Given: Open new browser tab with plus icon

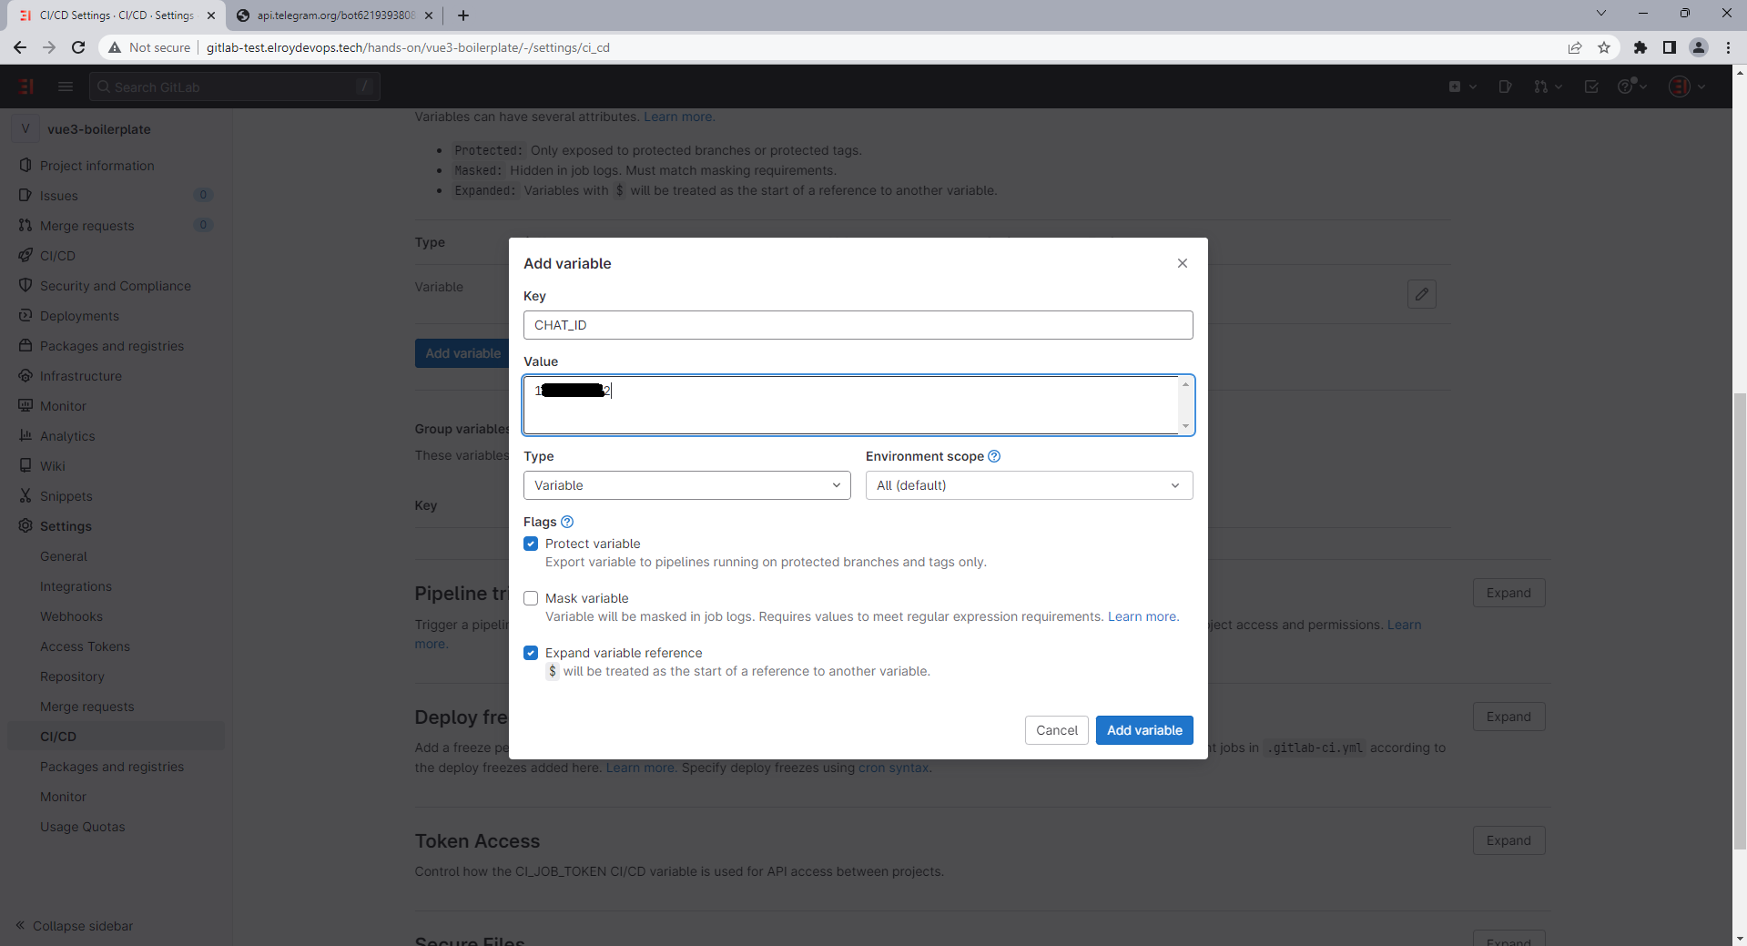Looking at the screenshot, I should coord(463,15).
